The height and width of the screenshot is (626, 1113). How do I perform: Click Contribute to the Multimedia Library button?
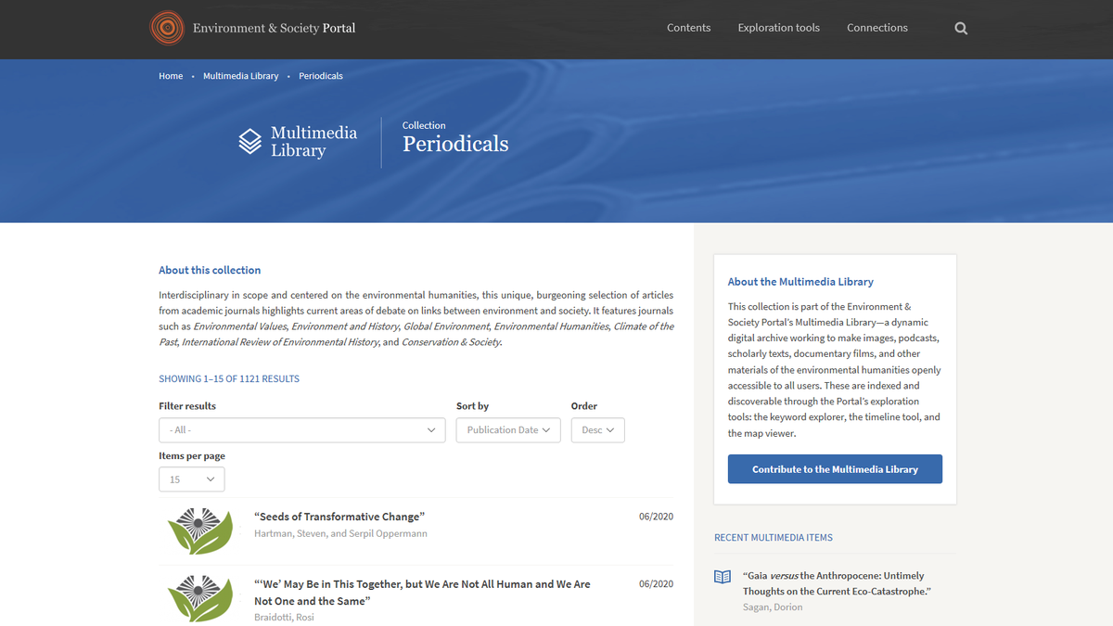(835, 469)
